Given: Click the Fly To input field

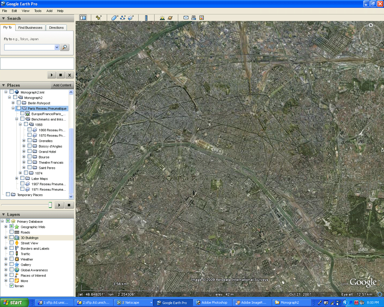Looking at the screenshot, I should pos(29,47).
